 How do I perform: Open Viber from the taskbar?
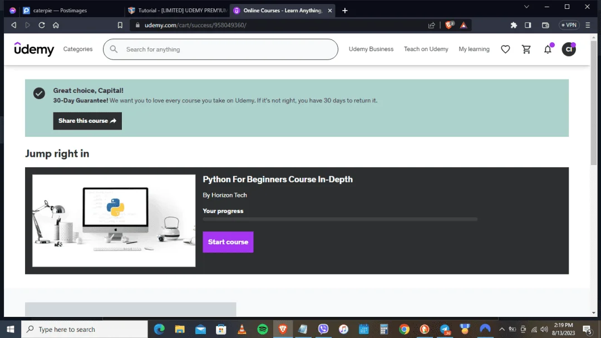click(x=323, y=329)
